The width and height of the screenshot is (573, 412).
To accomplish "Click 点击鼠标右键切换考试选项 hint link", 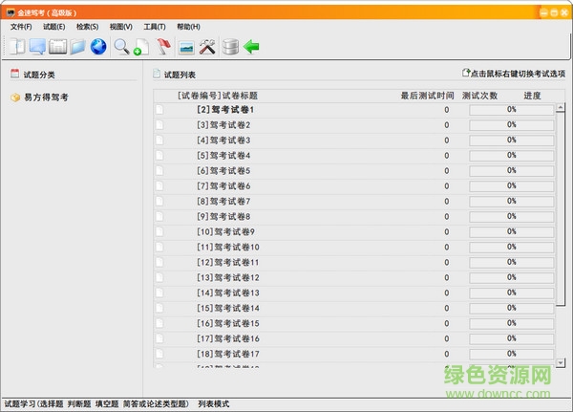I will (518, 74).
